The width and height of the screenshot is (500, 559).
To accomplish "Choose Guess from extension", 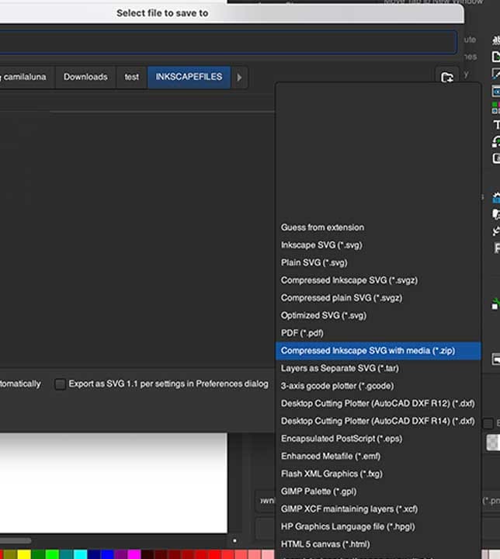I will 378,227.
